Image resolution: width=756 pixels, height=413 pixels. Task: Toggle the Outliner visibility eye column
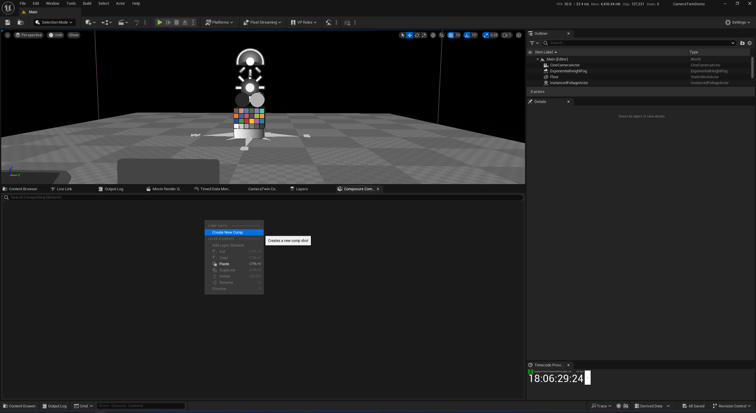click(x=530, y=52)
